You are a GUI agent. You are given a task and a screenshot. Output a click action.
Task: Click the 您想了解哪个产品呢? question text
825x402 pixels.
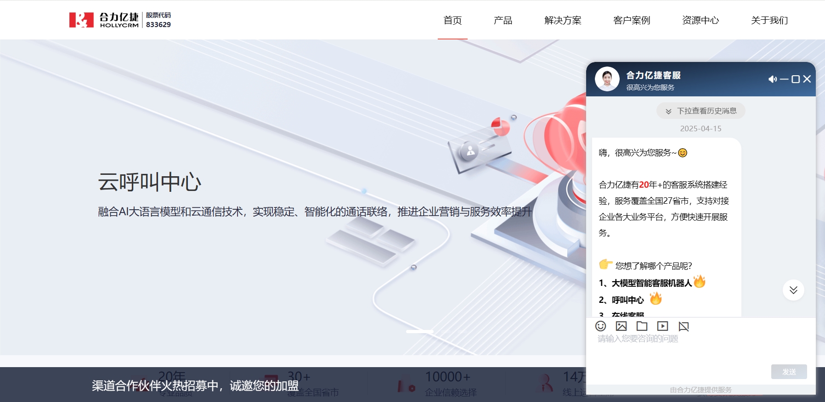[654, 266]
